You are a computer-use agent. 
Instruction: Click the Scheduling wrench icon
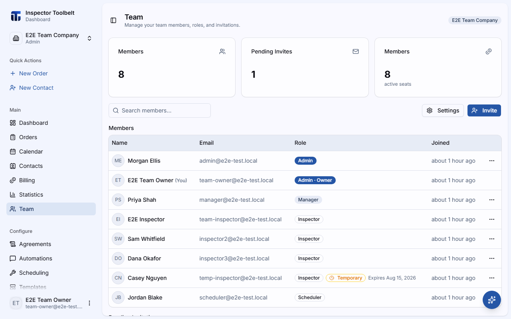point(13,273)
